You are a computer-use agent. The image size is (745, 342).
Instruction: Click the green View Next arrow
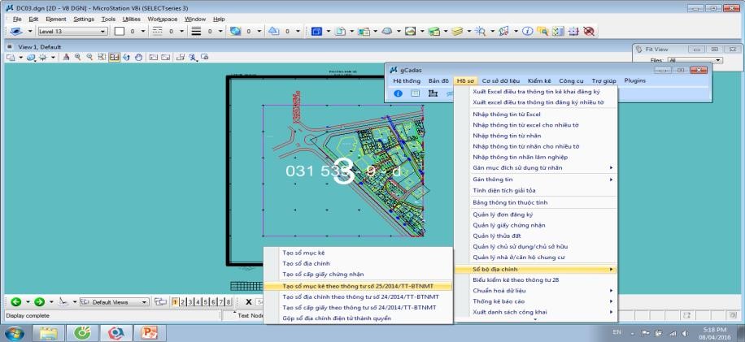point(39,301)
